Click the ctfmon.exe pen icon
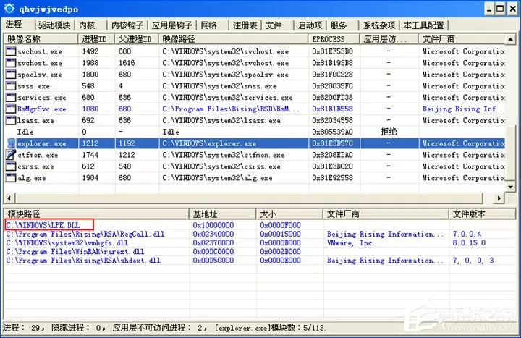 (11, 155)
